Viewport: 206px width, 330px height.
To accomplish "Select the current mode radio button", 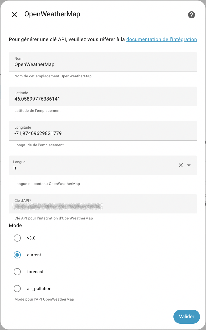I will pos(17,255).
